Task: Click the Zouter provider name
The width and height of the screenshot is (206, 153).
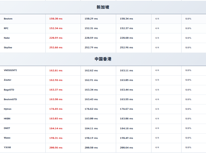Action: [8, 80]
